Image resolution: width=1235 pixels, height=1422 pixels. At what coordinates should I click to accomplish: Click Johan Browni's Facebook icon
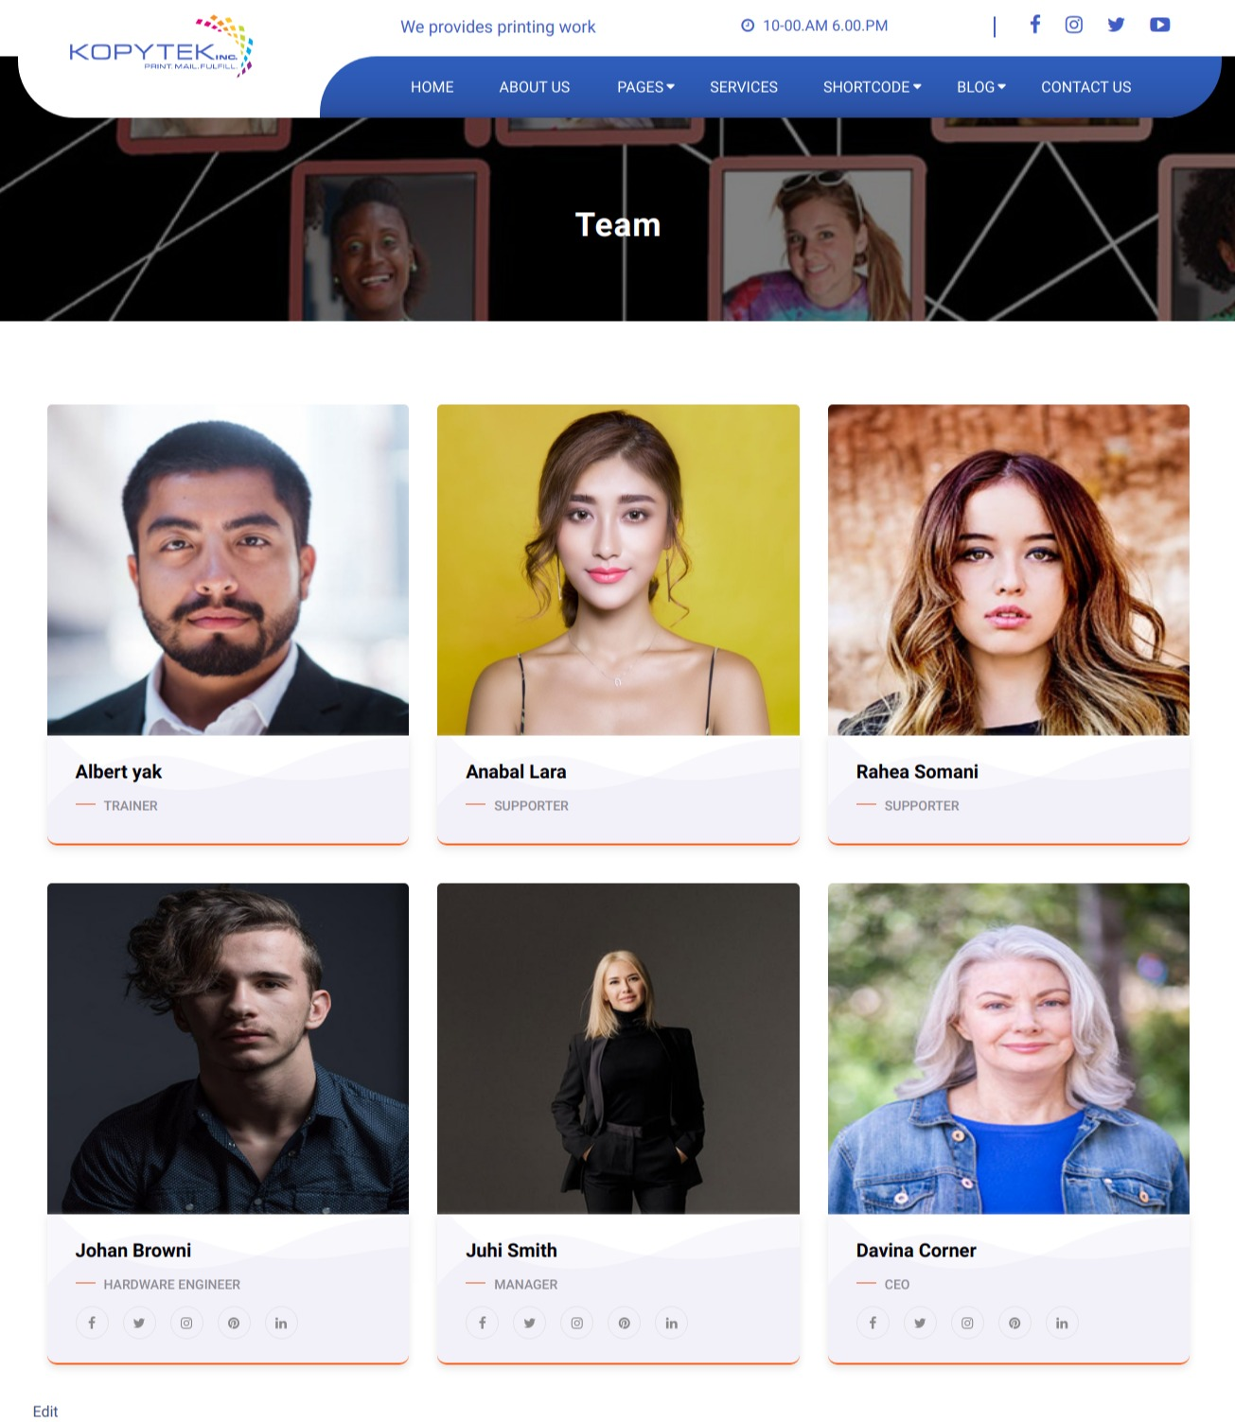pyautogui.click(x=92, y=1323)
